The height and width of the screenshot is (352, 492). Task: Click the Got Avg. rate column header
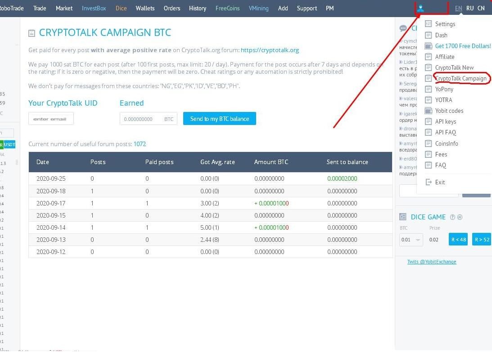[x=217, y=162]
